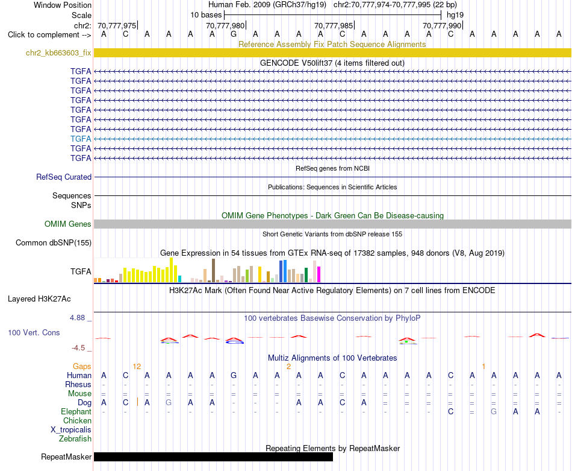
Task: Open the chr2_kb663603_fix track label
Action: pyautogui.click(x=58, y=52)
